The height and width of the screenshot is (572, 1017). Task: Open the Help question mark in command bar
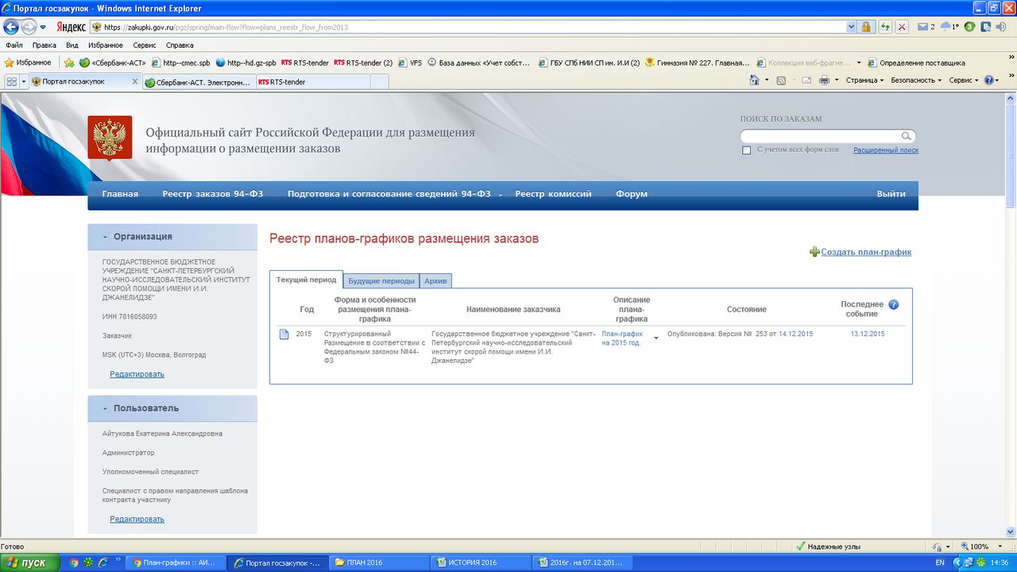989,80
